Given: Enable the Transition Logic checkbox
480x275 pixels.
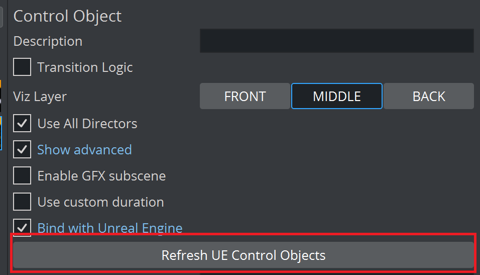Looking at the screenshot, I should point(22,67).
